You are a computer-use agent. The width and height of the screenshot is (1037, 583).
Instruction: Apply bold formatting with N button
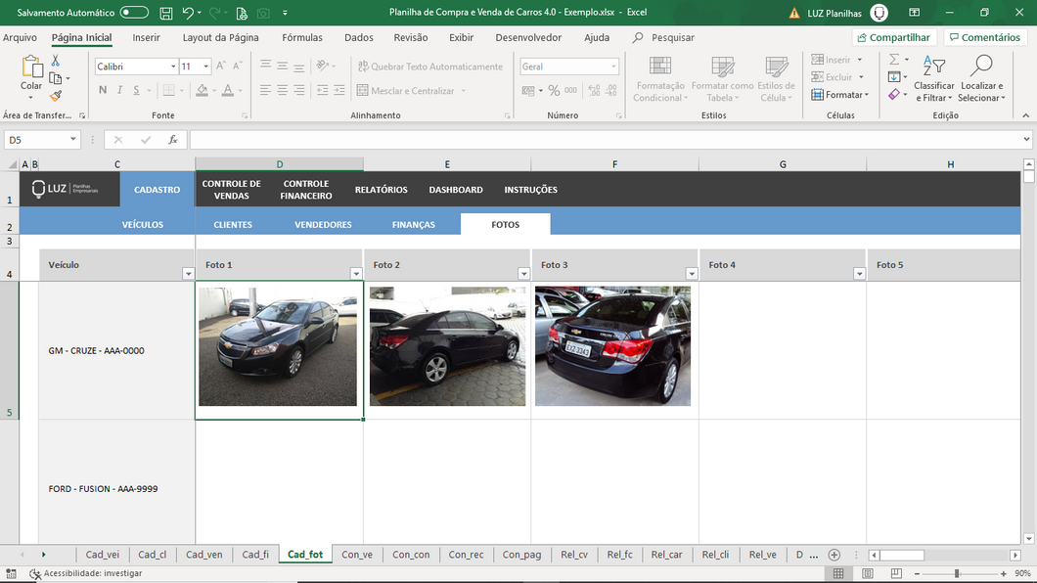coord(103,90)
